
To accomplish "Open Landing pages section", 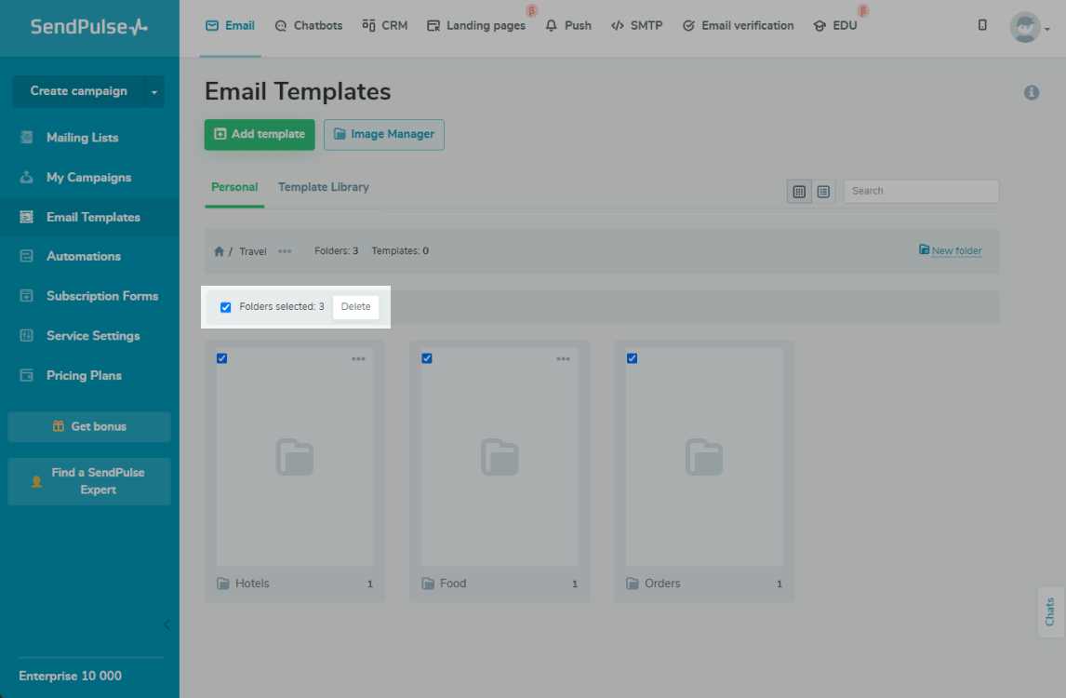I will pyautogui.click(x=476, y=26).
